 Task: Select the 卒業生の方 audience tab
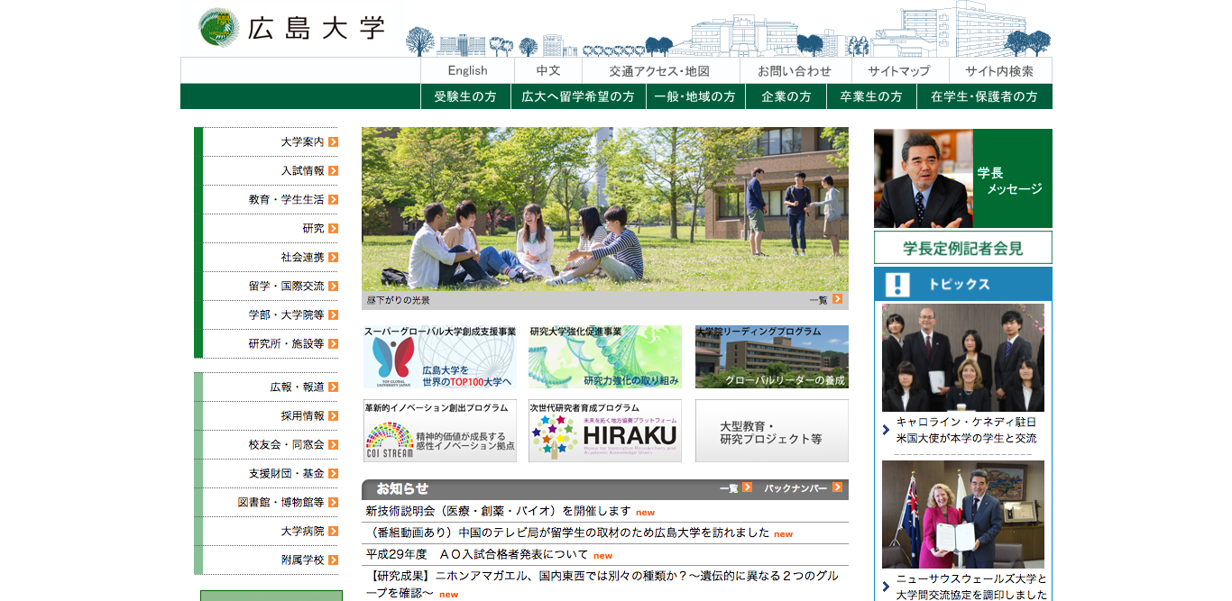coord(872,96)
